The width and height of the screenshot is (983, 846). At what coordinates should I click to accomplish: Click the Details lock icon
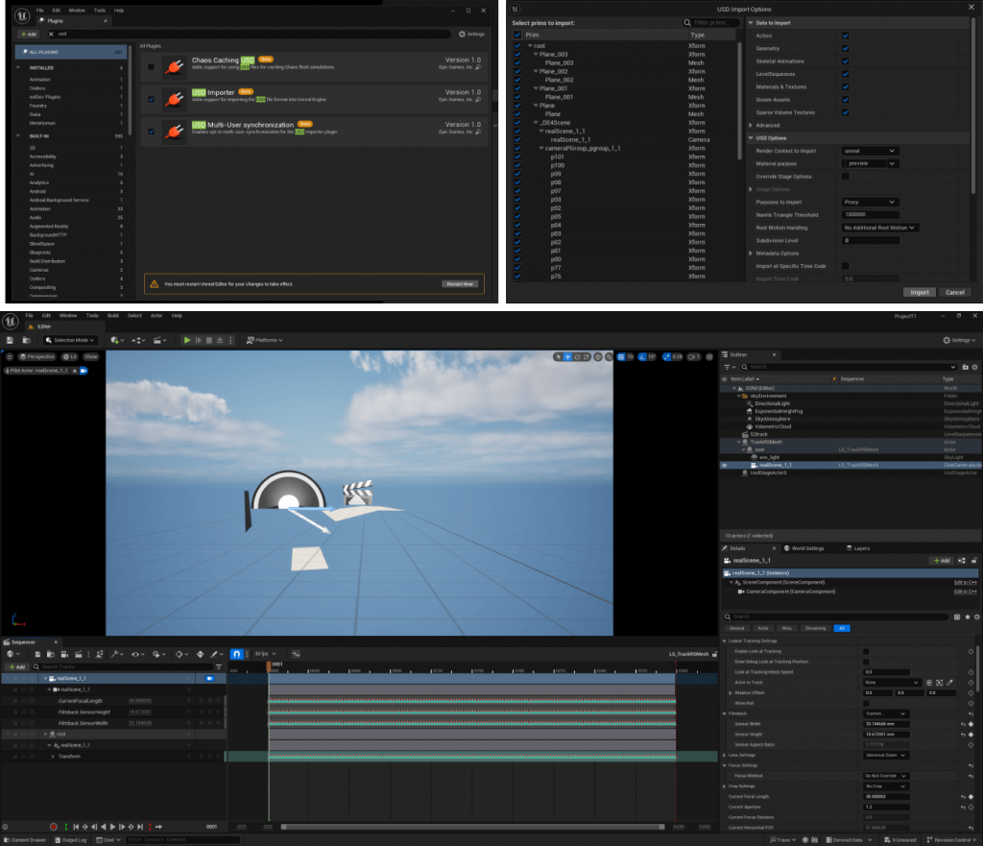(974, 561)
